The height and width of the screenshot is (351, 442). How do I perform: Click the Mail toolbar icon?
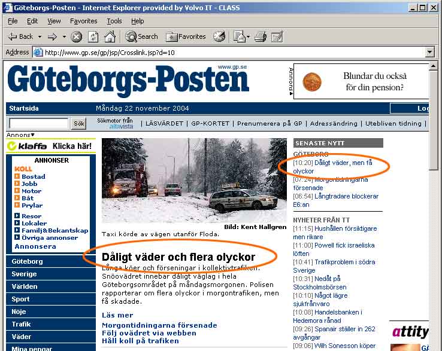[240, 36]
